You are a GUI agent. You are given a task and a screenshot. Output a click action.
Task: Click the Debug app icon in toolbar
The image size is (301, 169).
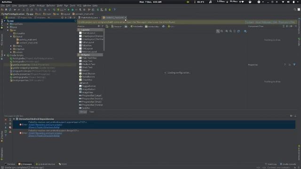pos(72,9)
